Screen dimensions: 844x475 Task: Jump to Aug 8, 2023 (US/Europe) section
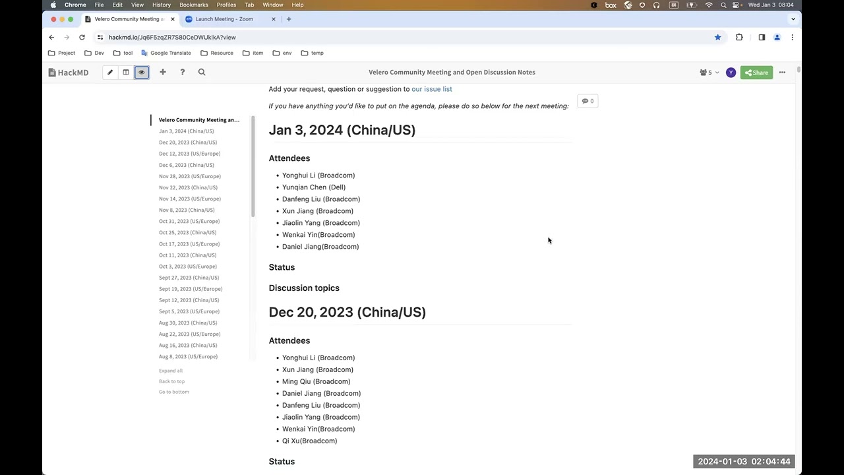tap(189, 357)
